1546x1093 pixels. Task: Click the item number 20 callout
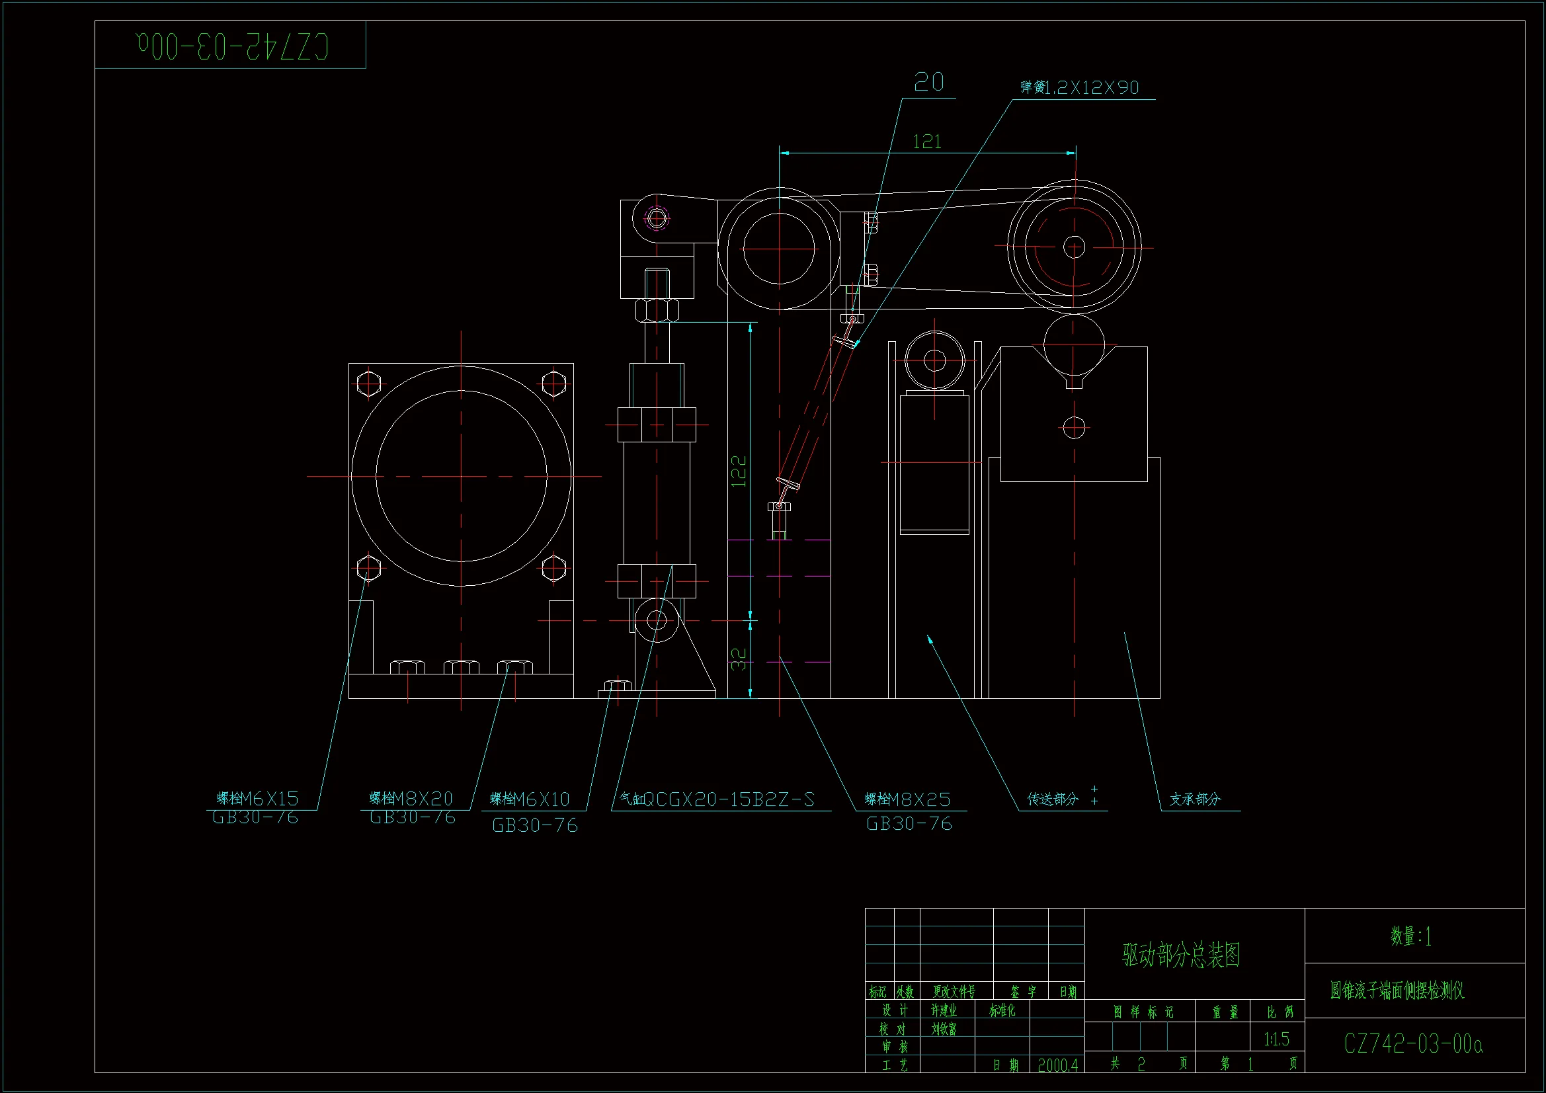(x=928, y=83)
